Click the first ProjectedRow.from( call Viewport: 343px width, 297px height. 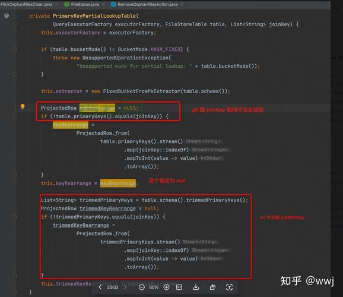pos(103,133)
